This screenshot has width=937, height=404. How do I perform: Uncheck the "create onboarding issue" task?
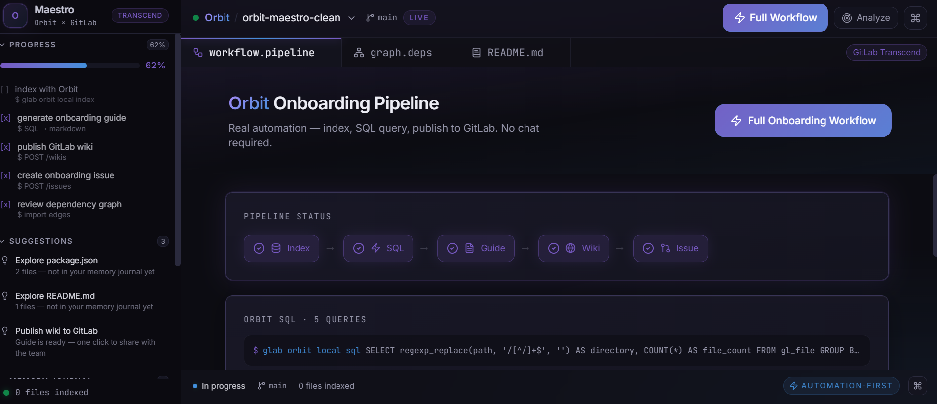coord(6,175)
